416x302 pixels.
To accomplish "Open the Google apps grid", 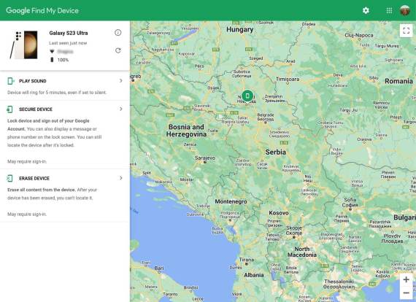I will click(x=389, y=10).
